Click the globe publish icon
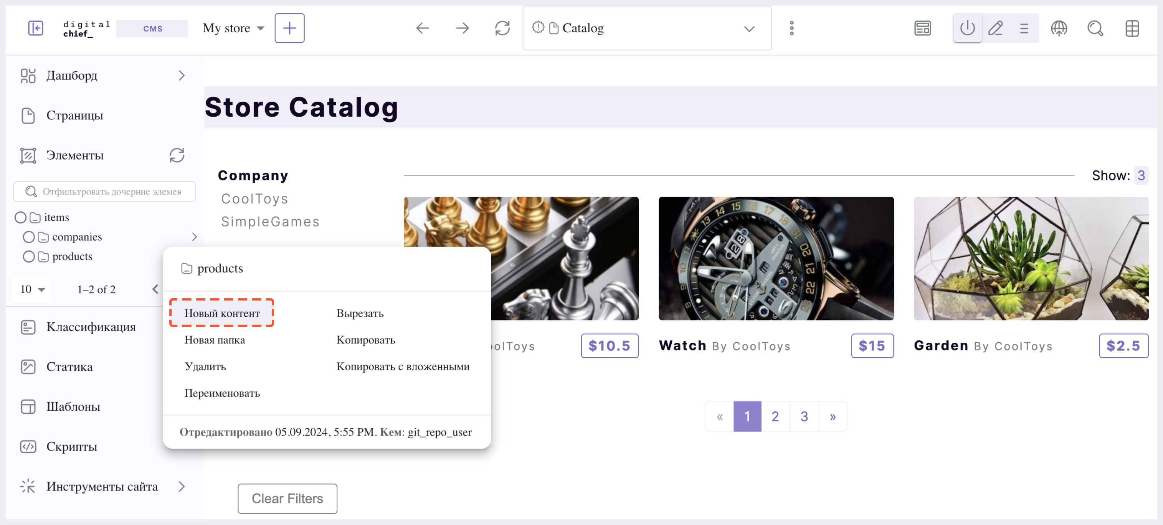The height and width of the screenshot is (525, 1163). click(x=1059, y=28)
